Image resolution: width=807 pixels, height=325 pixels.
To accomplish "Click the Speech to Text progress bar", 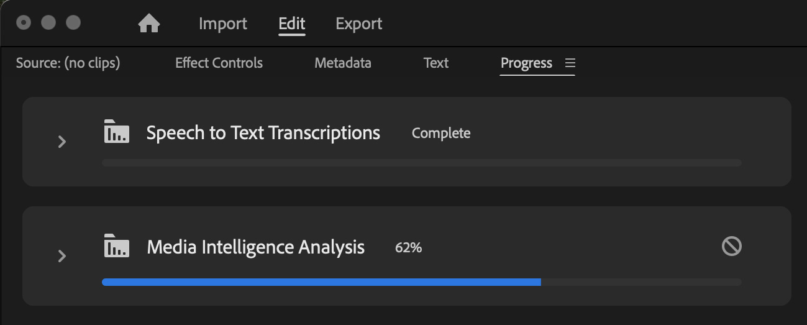I will (421, 163).
